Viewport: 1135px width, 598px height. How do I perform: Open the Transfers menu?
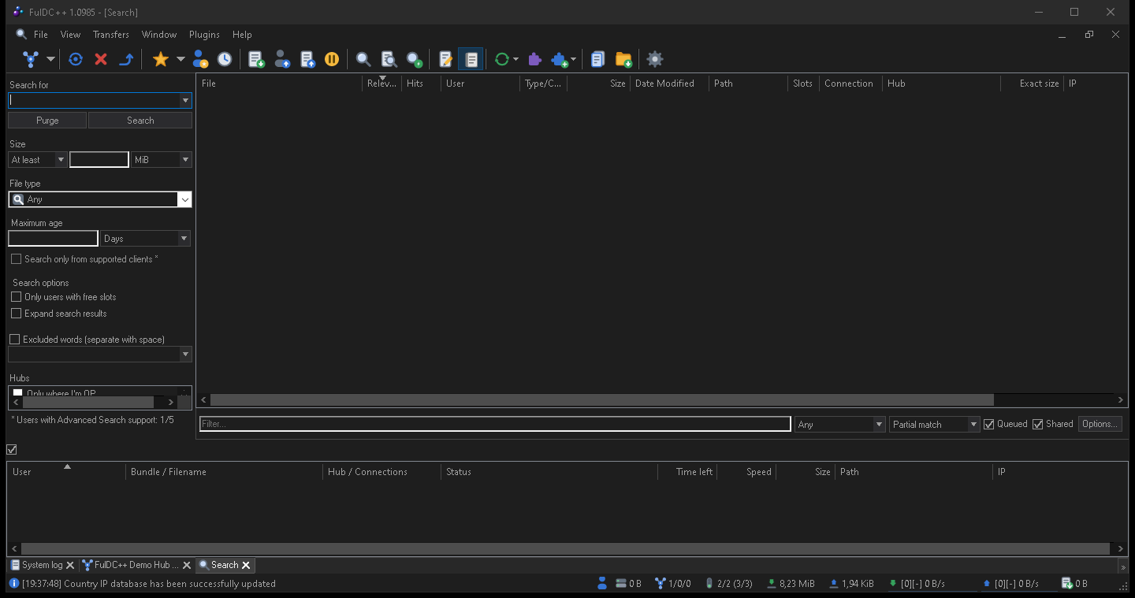tap(111, 35)
